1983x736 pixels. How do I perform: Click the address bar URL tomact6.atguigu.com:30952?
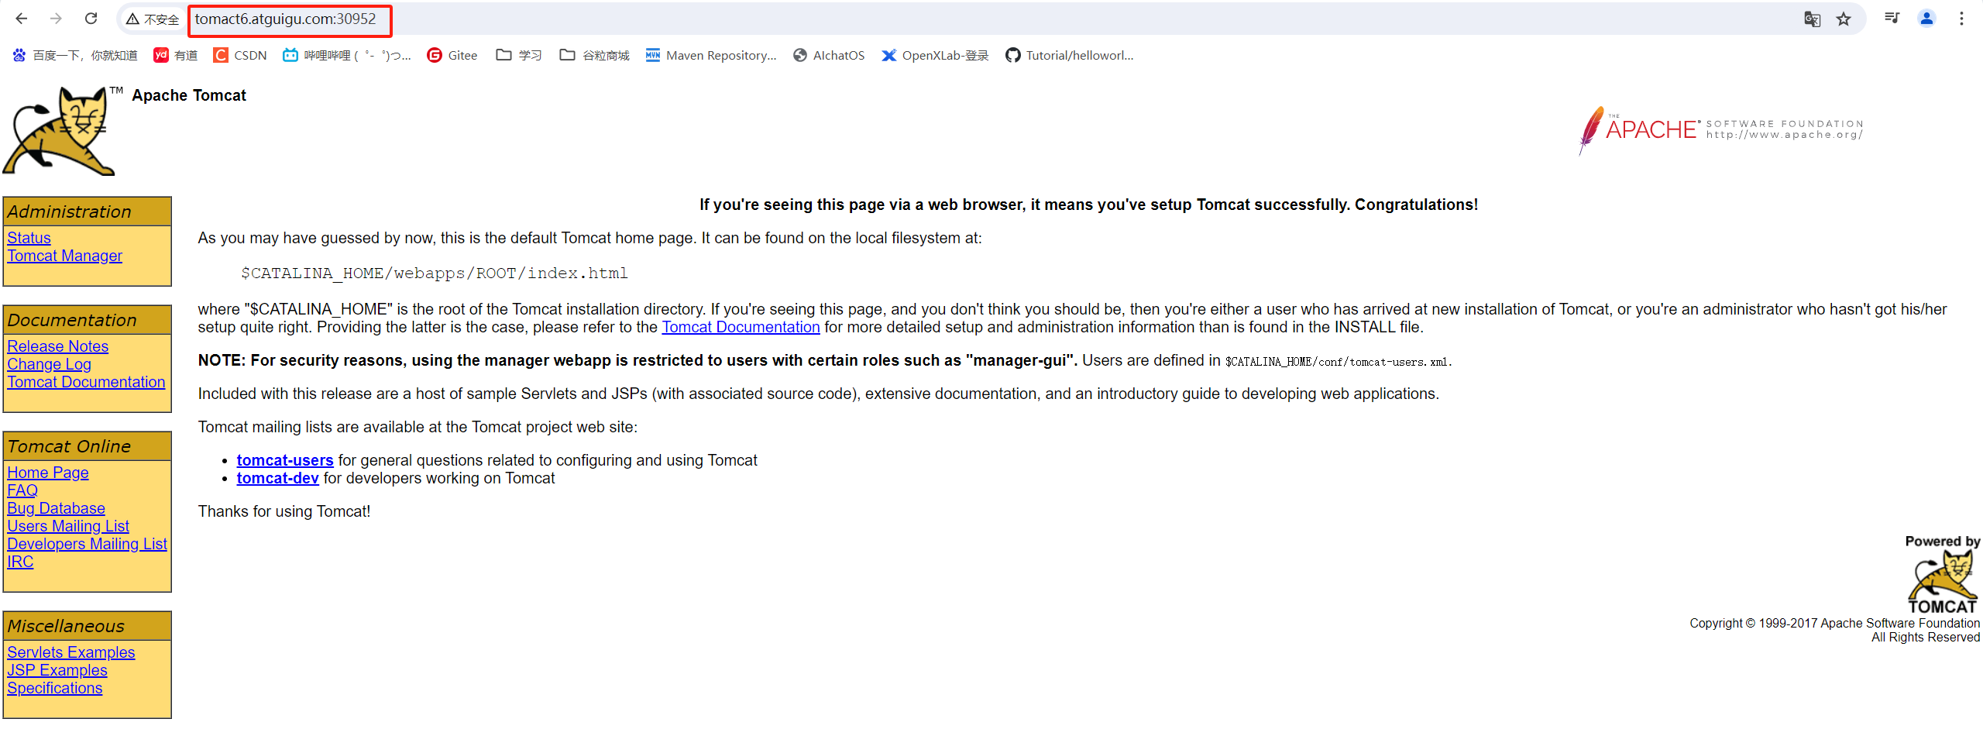[x=285, y=19]
